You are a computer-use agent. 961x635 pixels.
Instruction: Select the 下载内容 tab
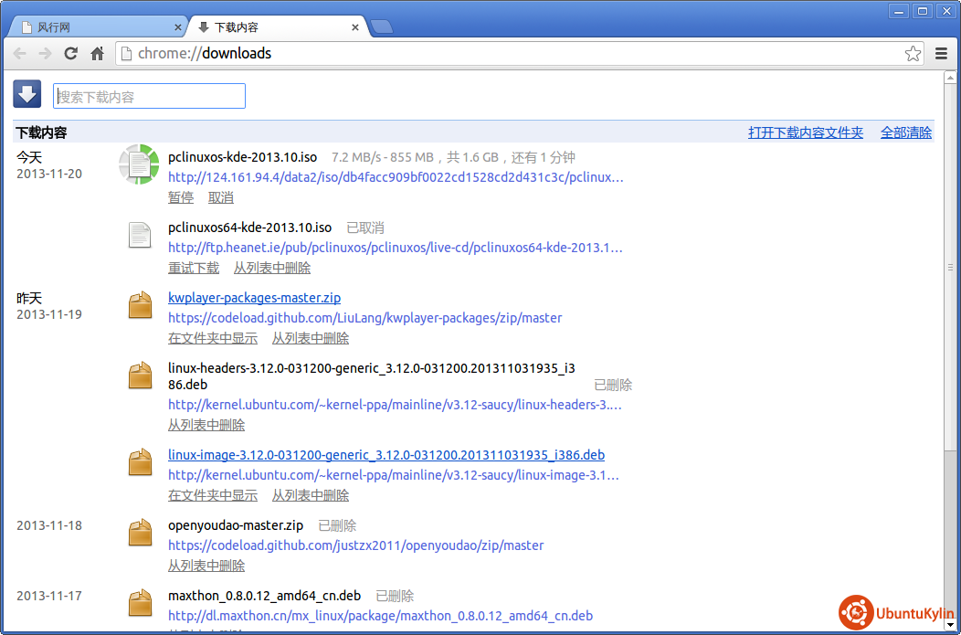[274, 27]
